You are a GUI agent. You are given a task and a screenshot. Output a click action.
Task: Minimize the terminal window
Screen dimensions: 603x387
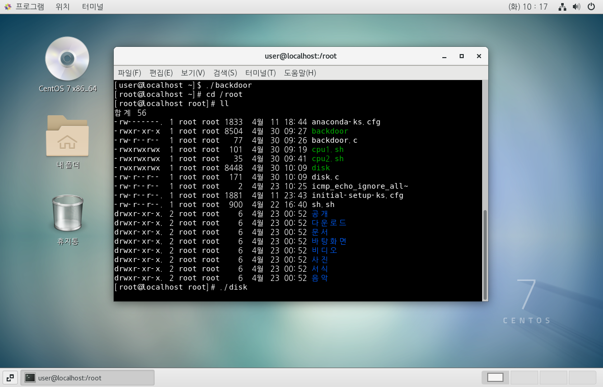pyautogui.click(x=444, y=56)
